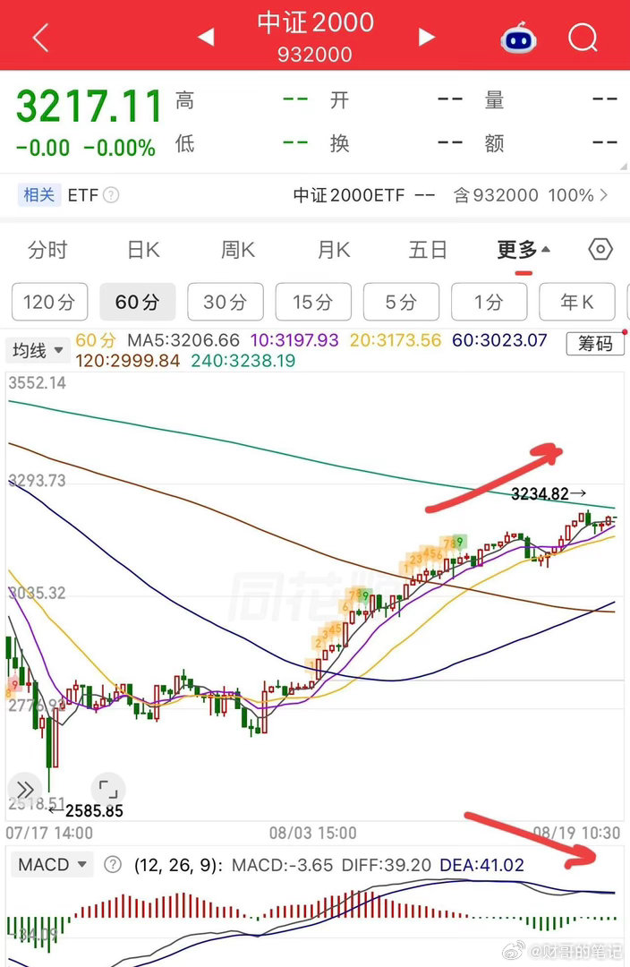The image size is (630, 967).
Task: Switch to the 日K tab
Action: tap(143, 250)
